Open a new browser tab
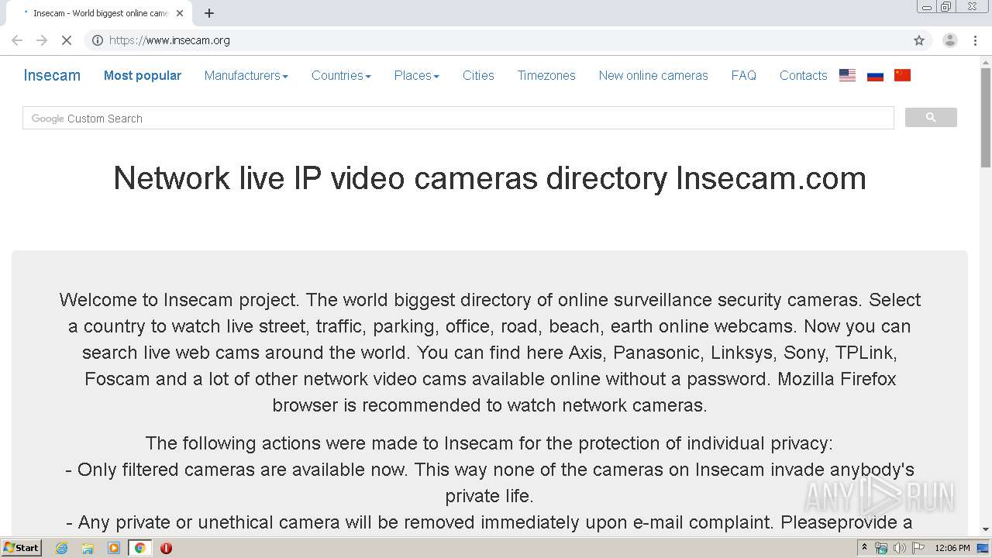The width and height of the screenshot is (992, 558). point(209,13)
